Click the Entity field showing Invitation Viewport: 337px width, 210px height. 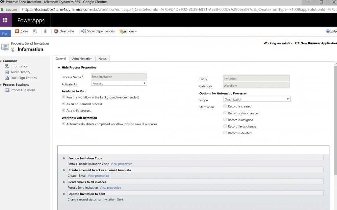pos(256,79)
